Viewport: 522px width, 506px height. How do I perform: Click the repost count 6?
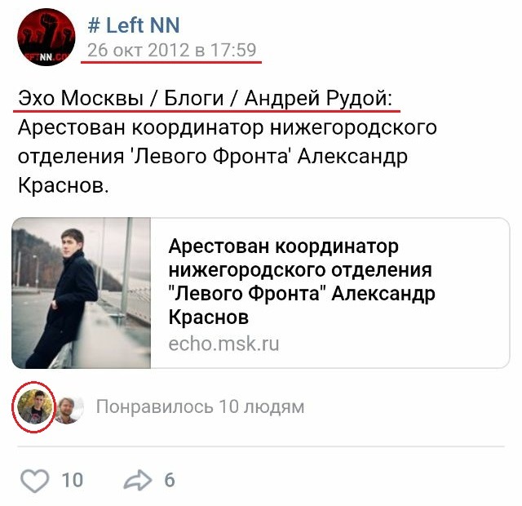pos(170,481)
